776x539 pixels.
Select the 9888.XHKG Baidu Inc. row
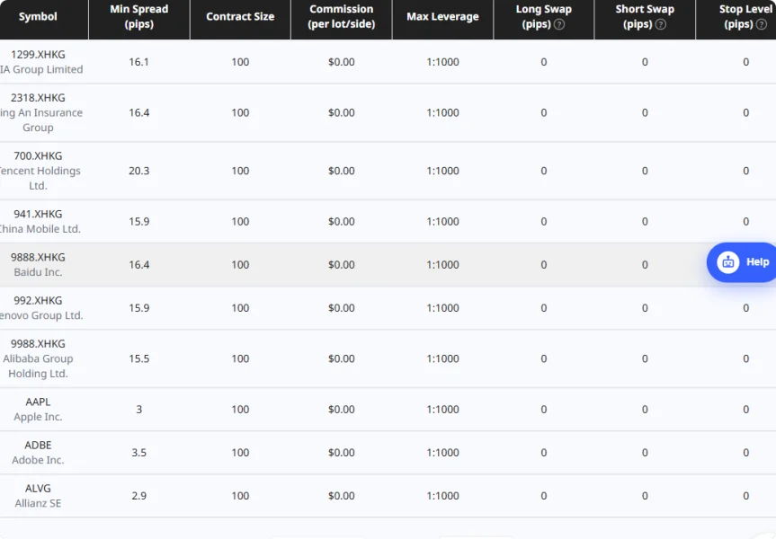tap(388, 264)
